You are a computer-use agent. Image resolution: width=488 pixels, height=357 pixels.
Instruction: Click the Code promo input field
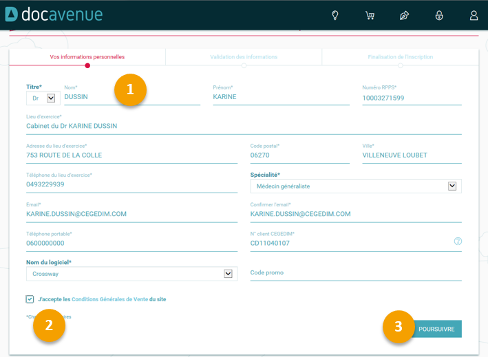[x=355, y=273]
